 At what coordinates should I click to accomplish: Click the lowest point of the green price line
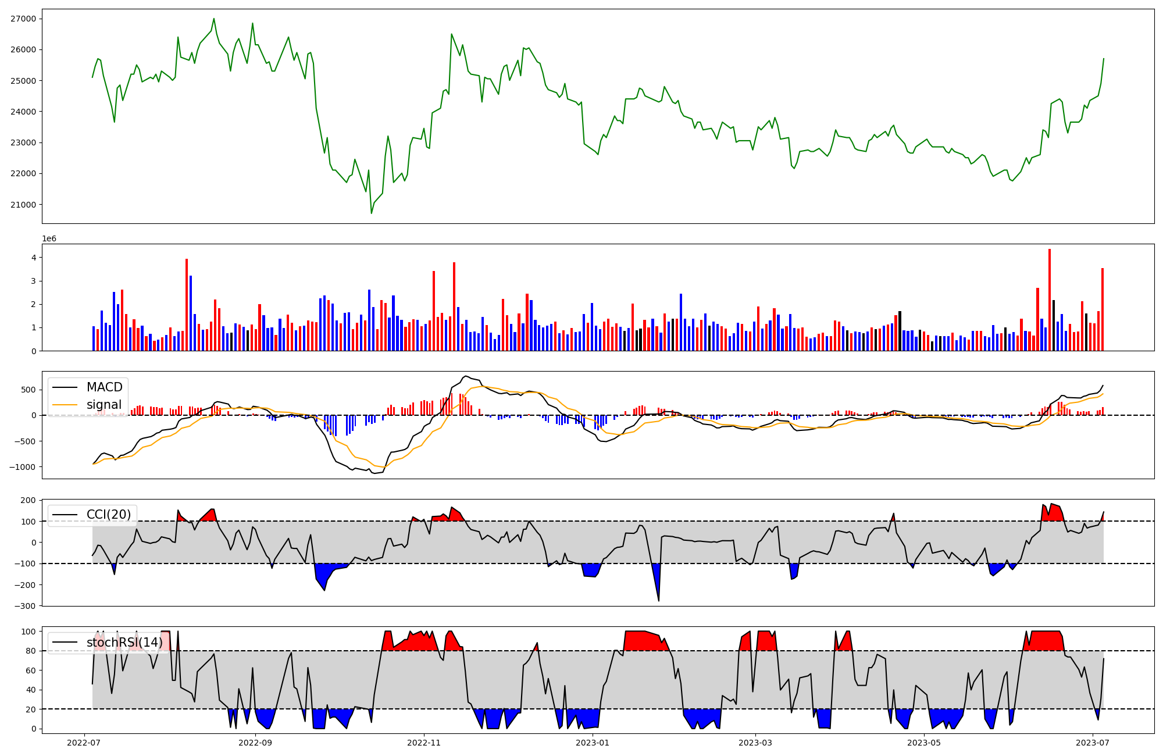point(372,213)
